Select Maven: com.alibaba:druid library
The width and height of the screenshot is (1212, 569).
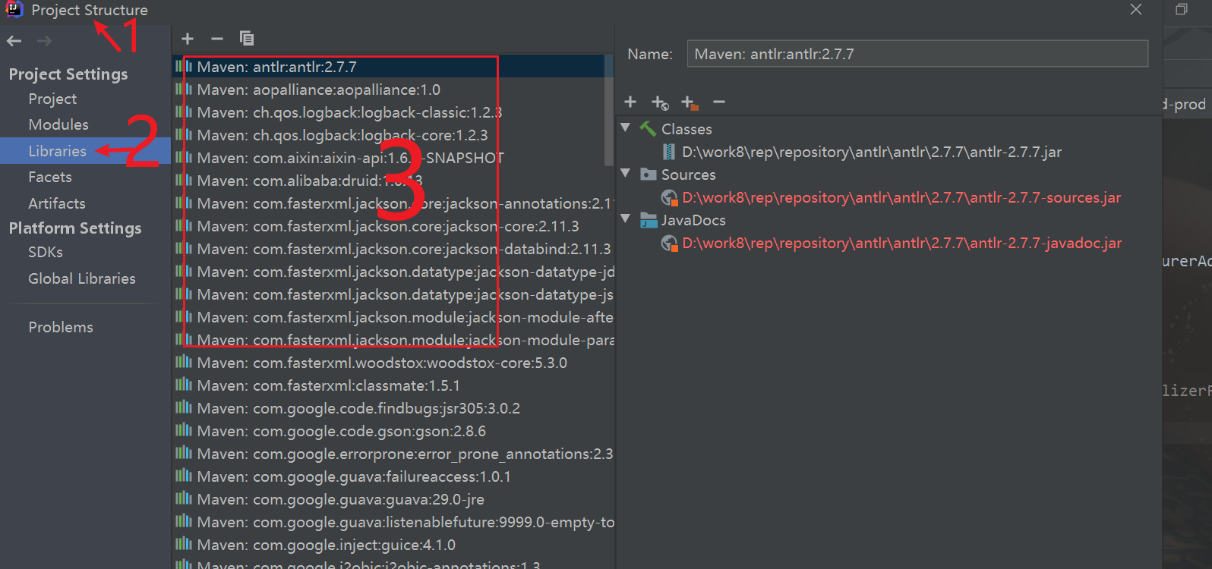[393, 181]
